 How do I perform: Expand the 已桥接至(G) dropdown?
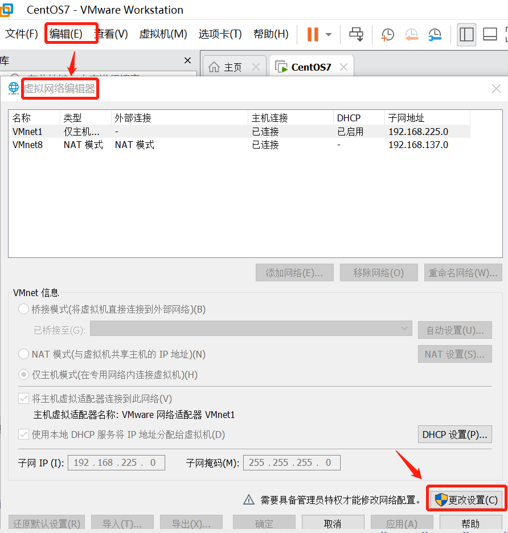coord(251,329)
